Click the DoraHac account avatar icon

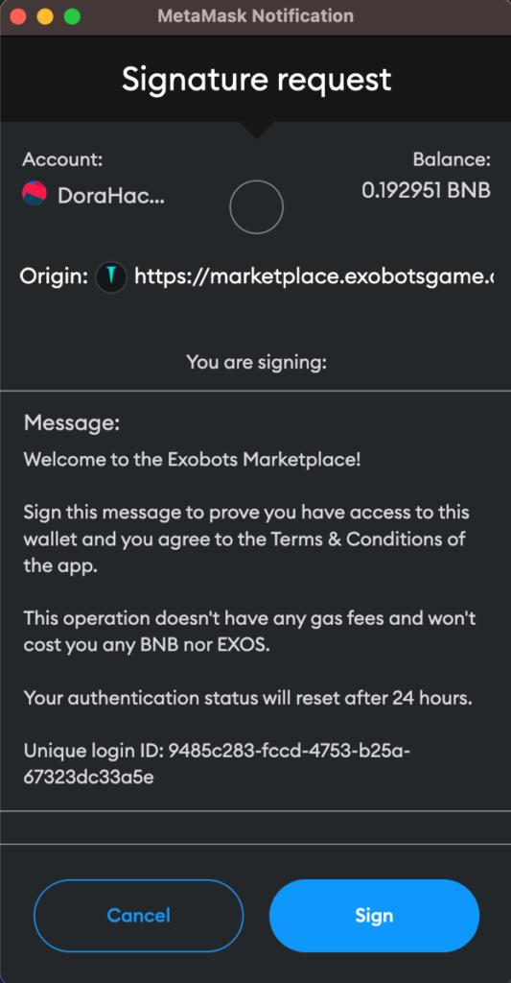click(34, 194)
